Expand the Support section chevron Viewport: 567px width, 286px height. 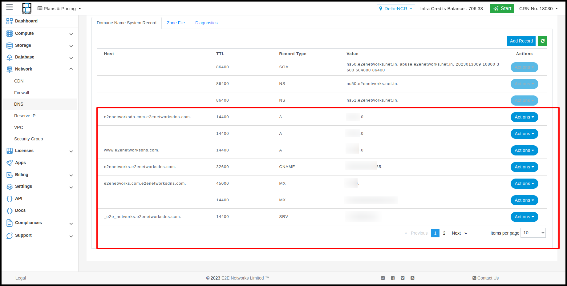point(71,236)
